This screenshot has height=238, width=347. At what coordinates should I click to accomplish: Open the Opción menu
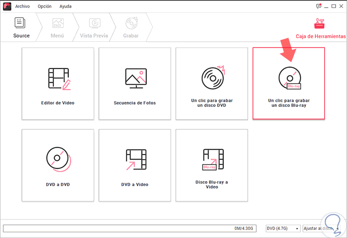pyautogui.click(x=45, y=7)
